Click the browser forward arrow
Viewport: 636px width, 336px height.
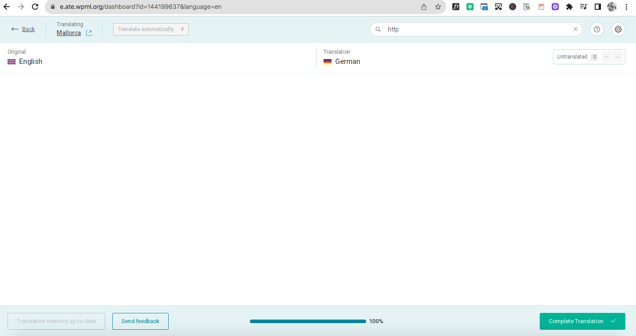click(21, 7)
